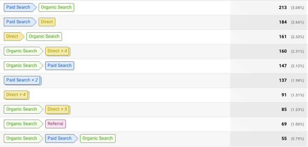The image size is (308, 147).
Task: Click the conversions value 184
Action: tap(283, 22)
